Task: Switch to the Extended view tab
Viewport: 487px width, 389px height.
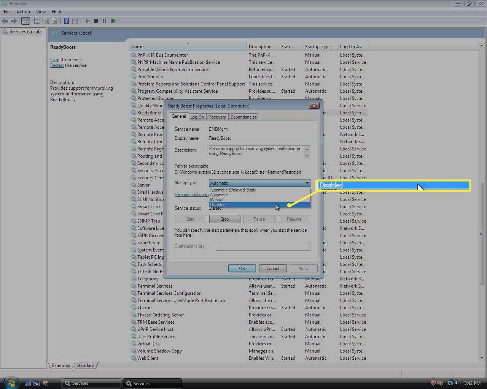Action: coord(61,365)
